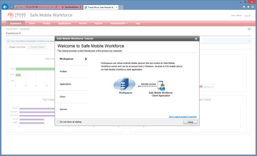Close the tutorial dialog with X icon
This screenshot has width=257, height=156.
(196, 38)
